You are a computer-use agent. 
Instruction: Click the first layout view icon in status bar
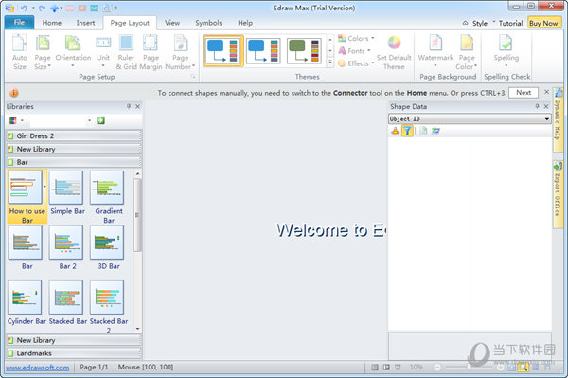(375, 368)
